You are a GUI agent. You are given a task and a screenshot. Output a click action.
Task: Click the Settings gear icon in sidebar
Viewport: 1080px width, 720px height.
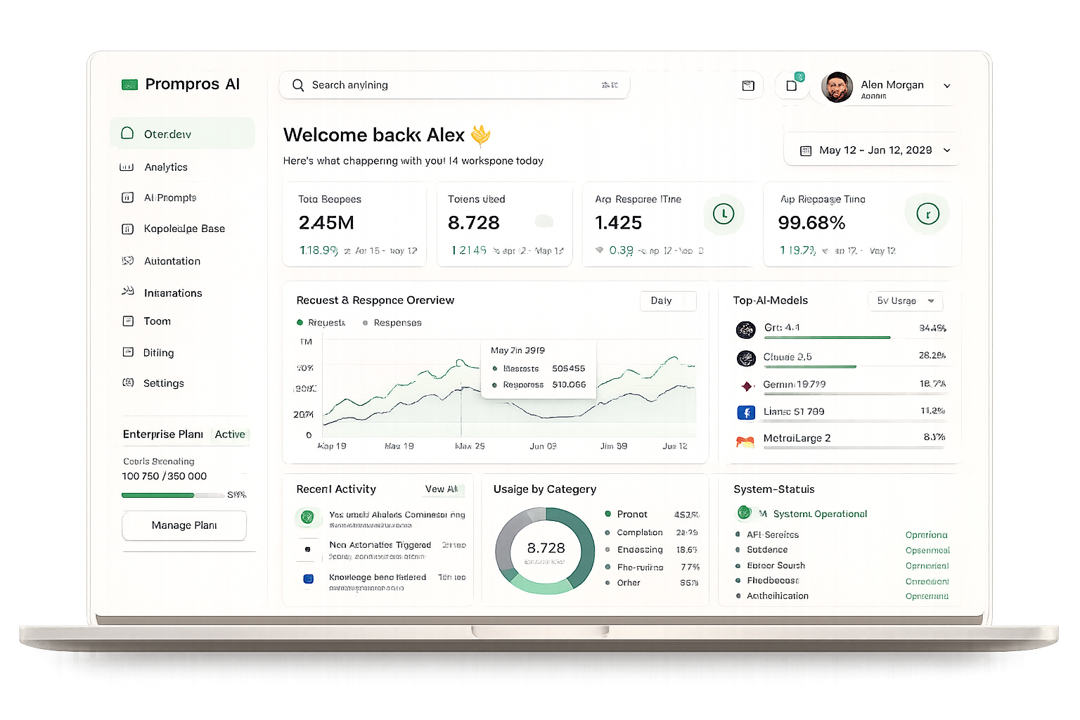128,382
